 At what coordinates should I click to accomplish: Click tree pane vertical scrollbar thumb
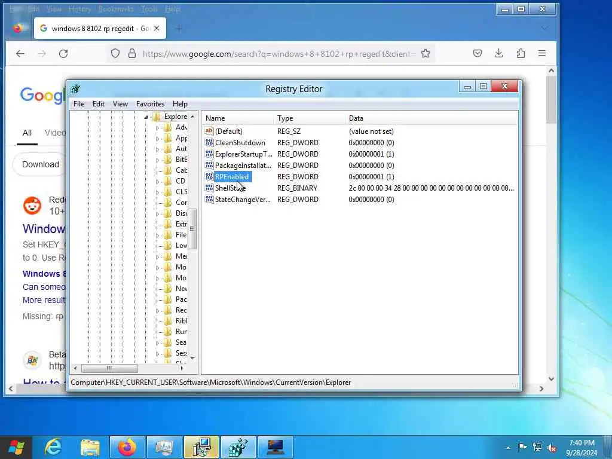click(192, 229)
